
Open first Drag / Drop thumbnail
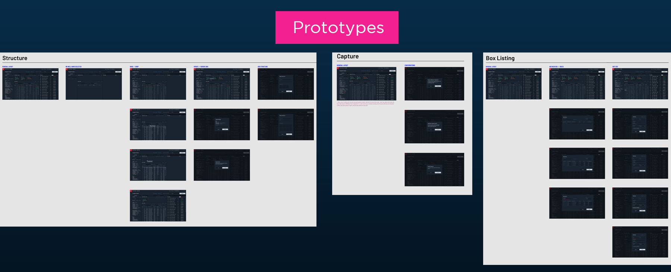(x=158, y=84)
